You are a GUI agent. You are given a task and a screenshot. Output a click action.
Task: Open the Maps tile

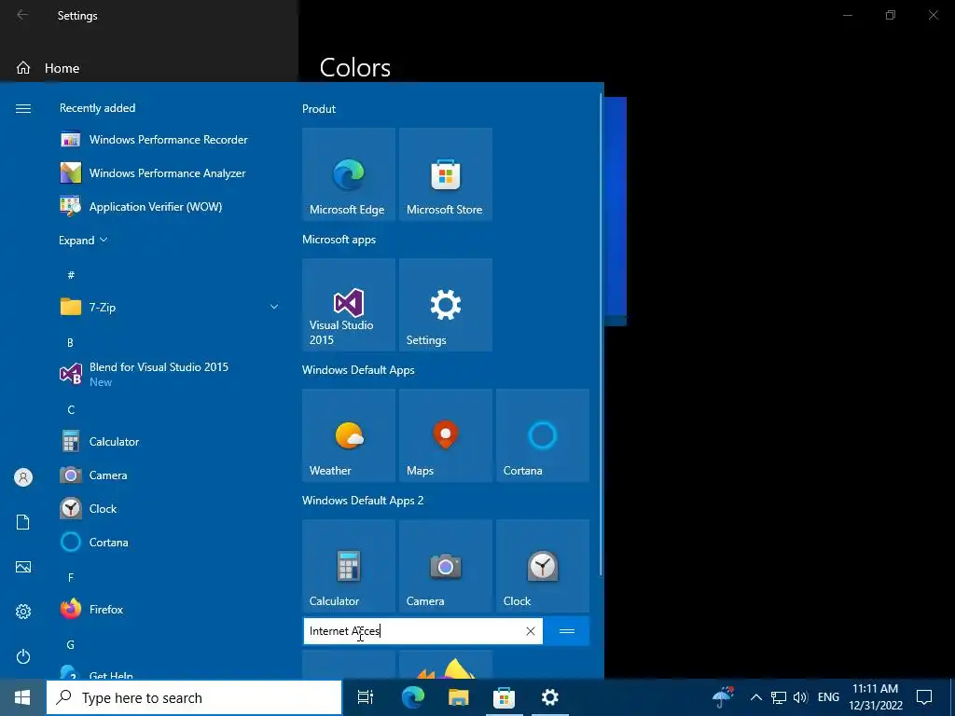click(x=445, y=435)
